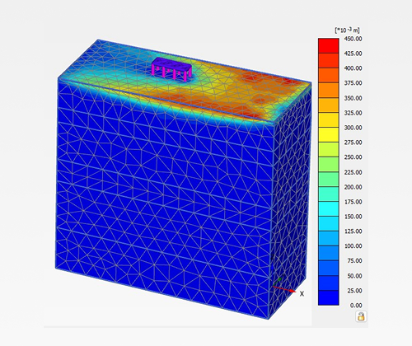The height and width of the screenshot is (346, 412).
Task: Click the legend lock icon
Action: (361, 316)
